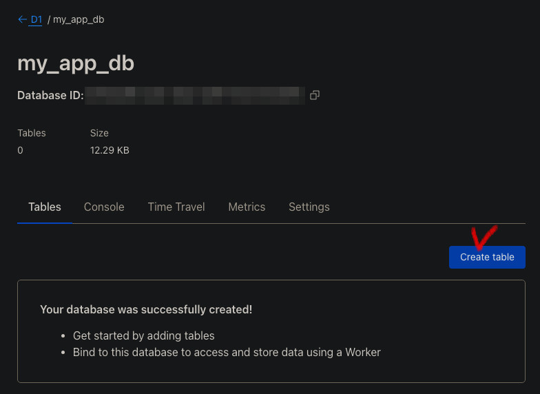Click the Create table button

(487, 258)
